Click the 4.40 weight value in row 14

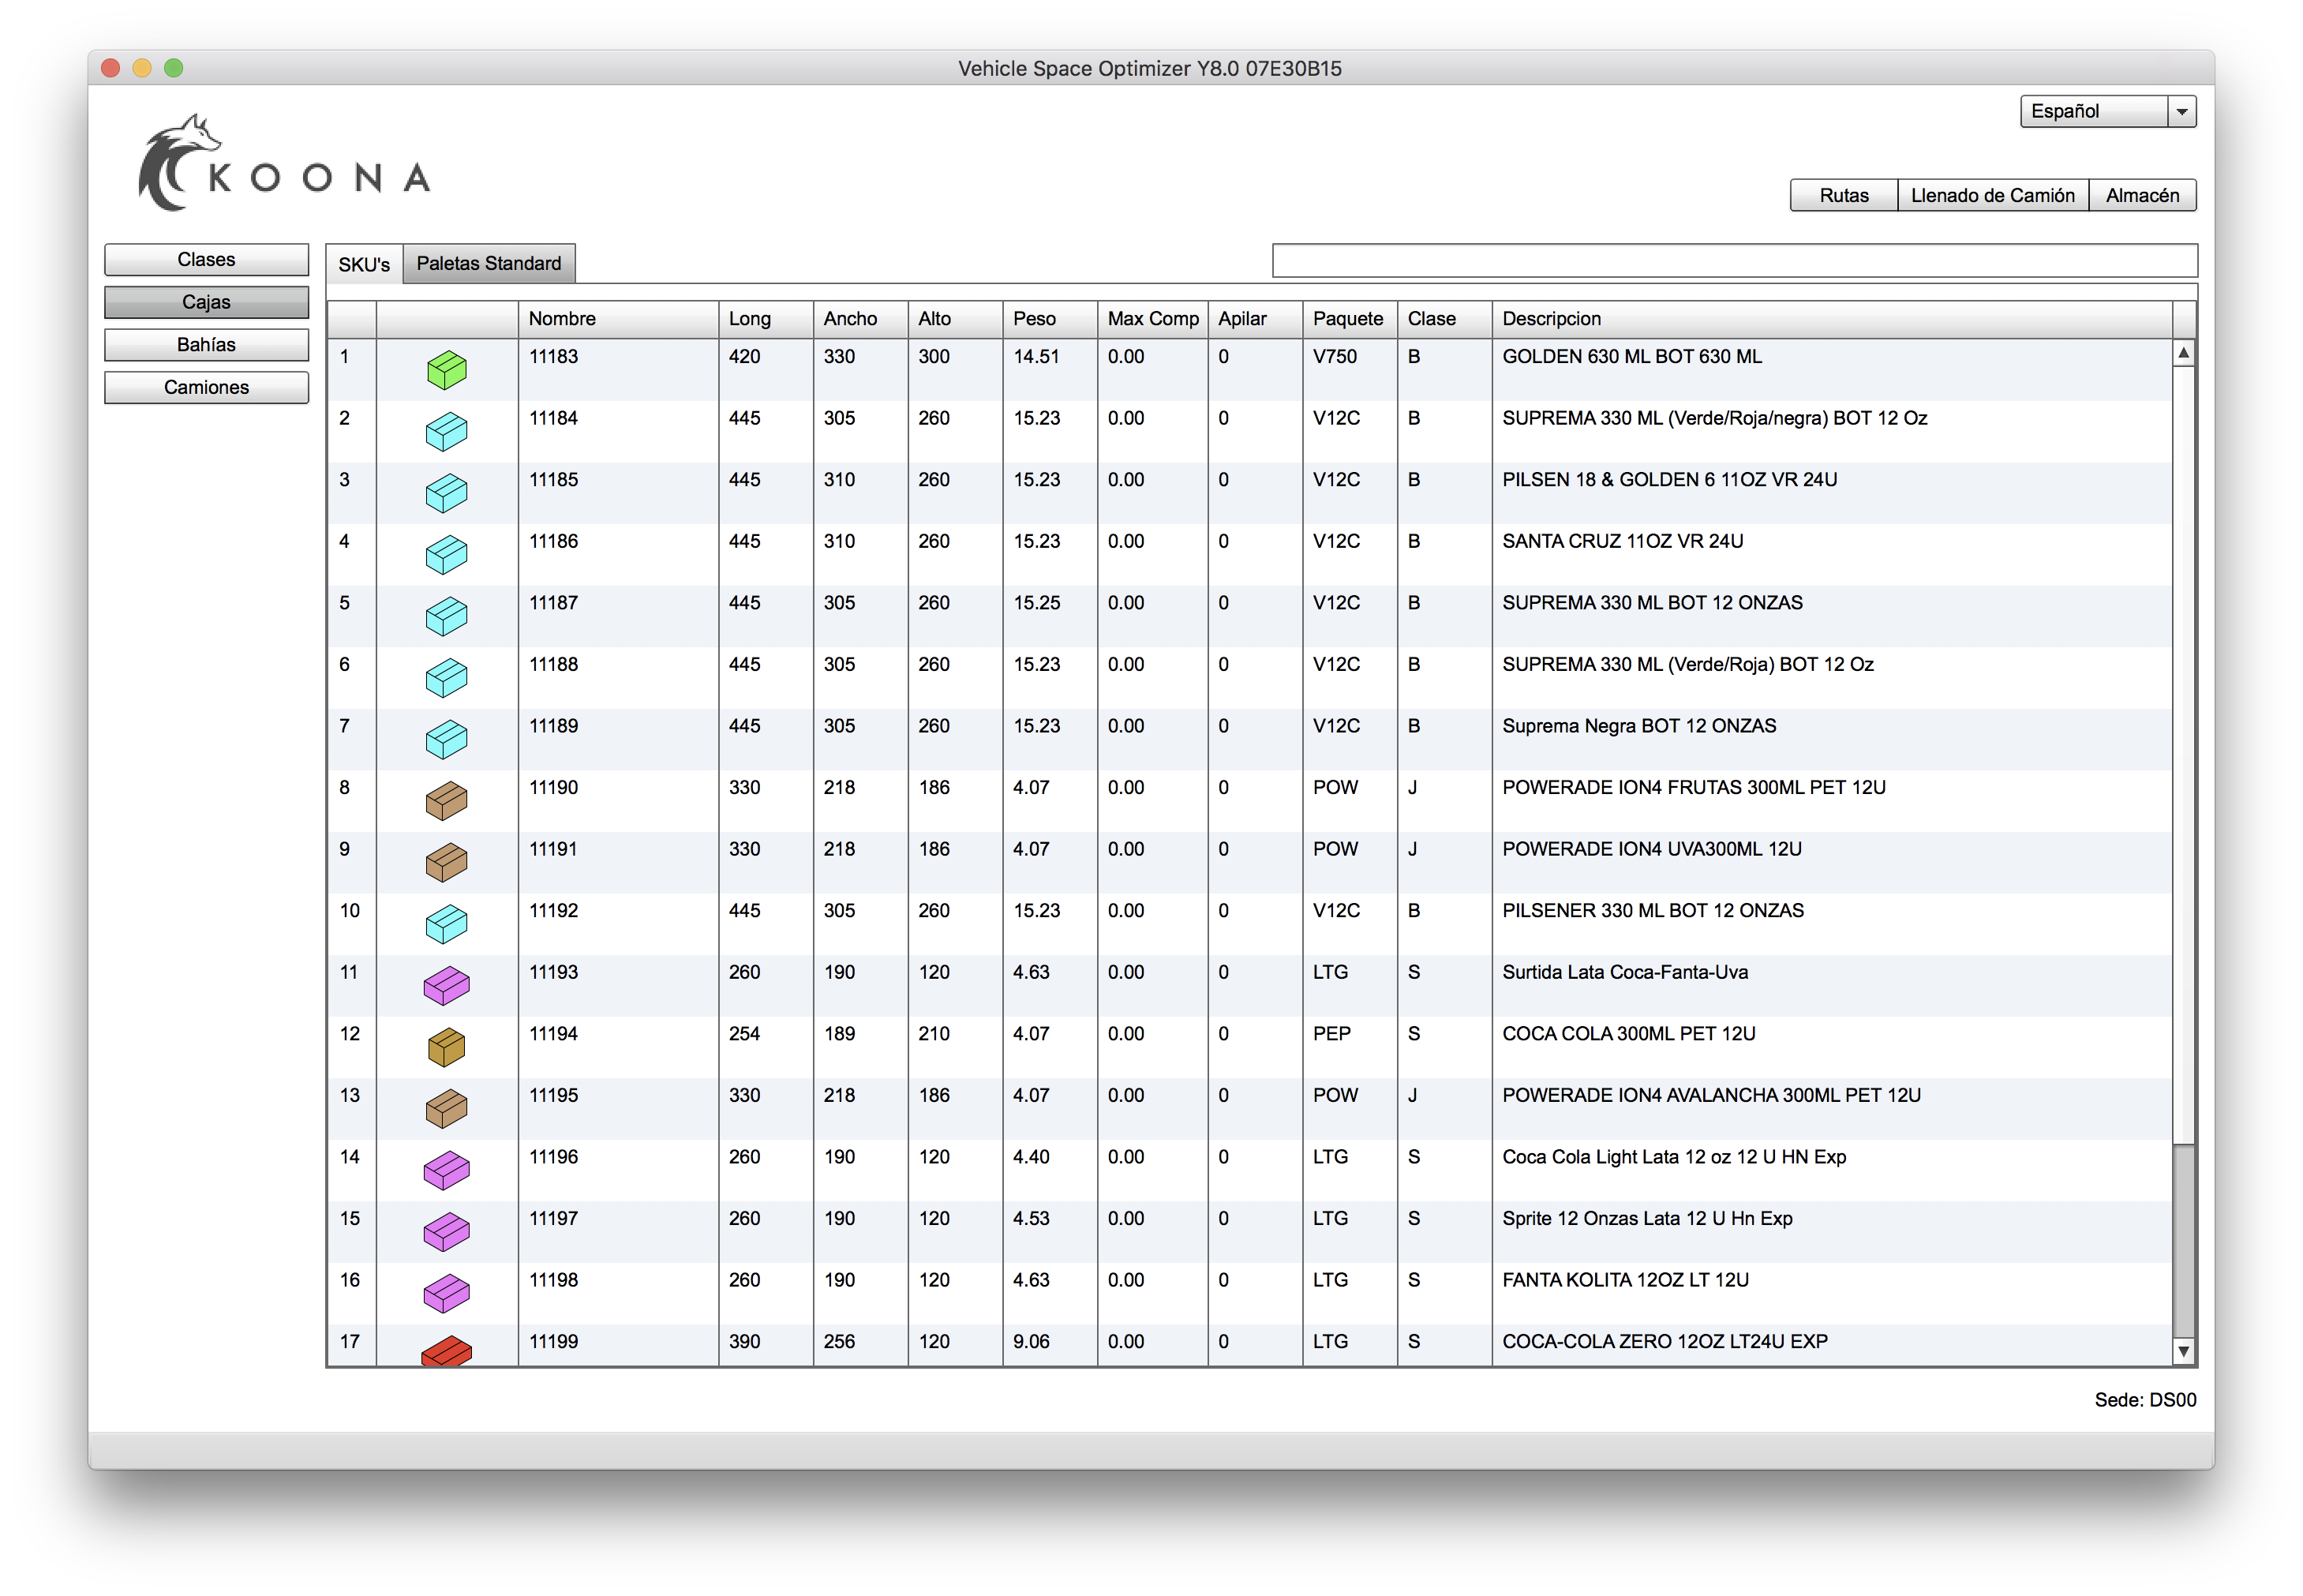coord(1031,1157)
